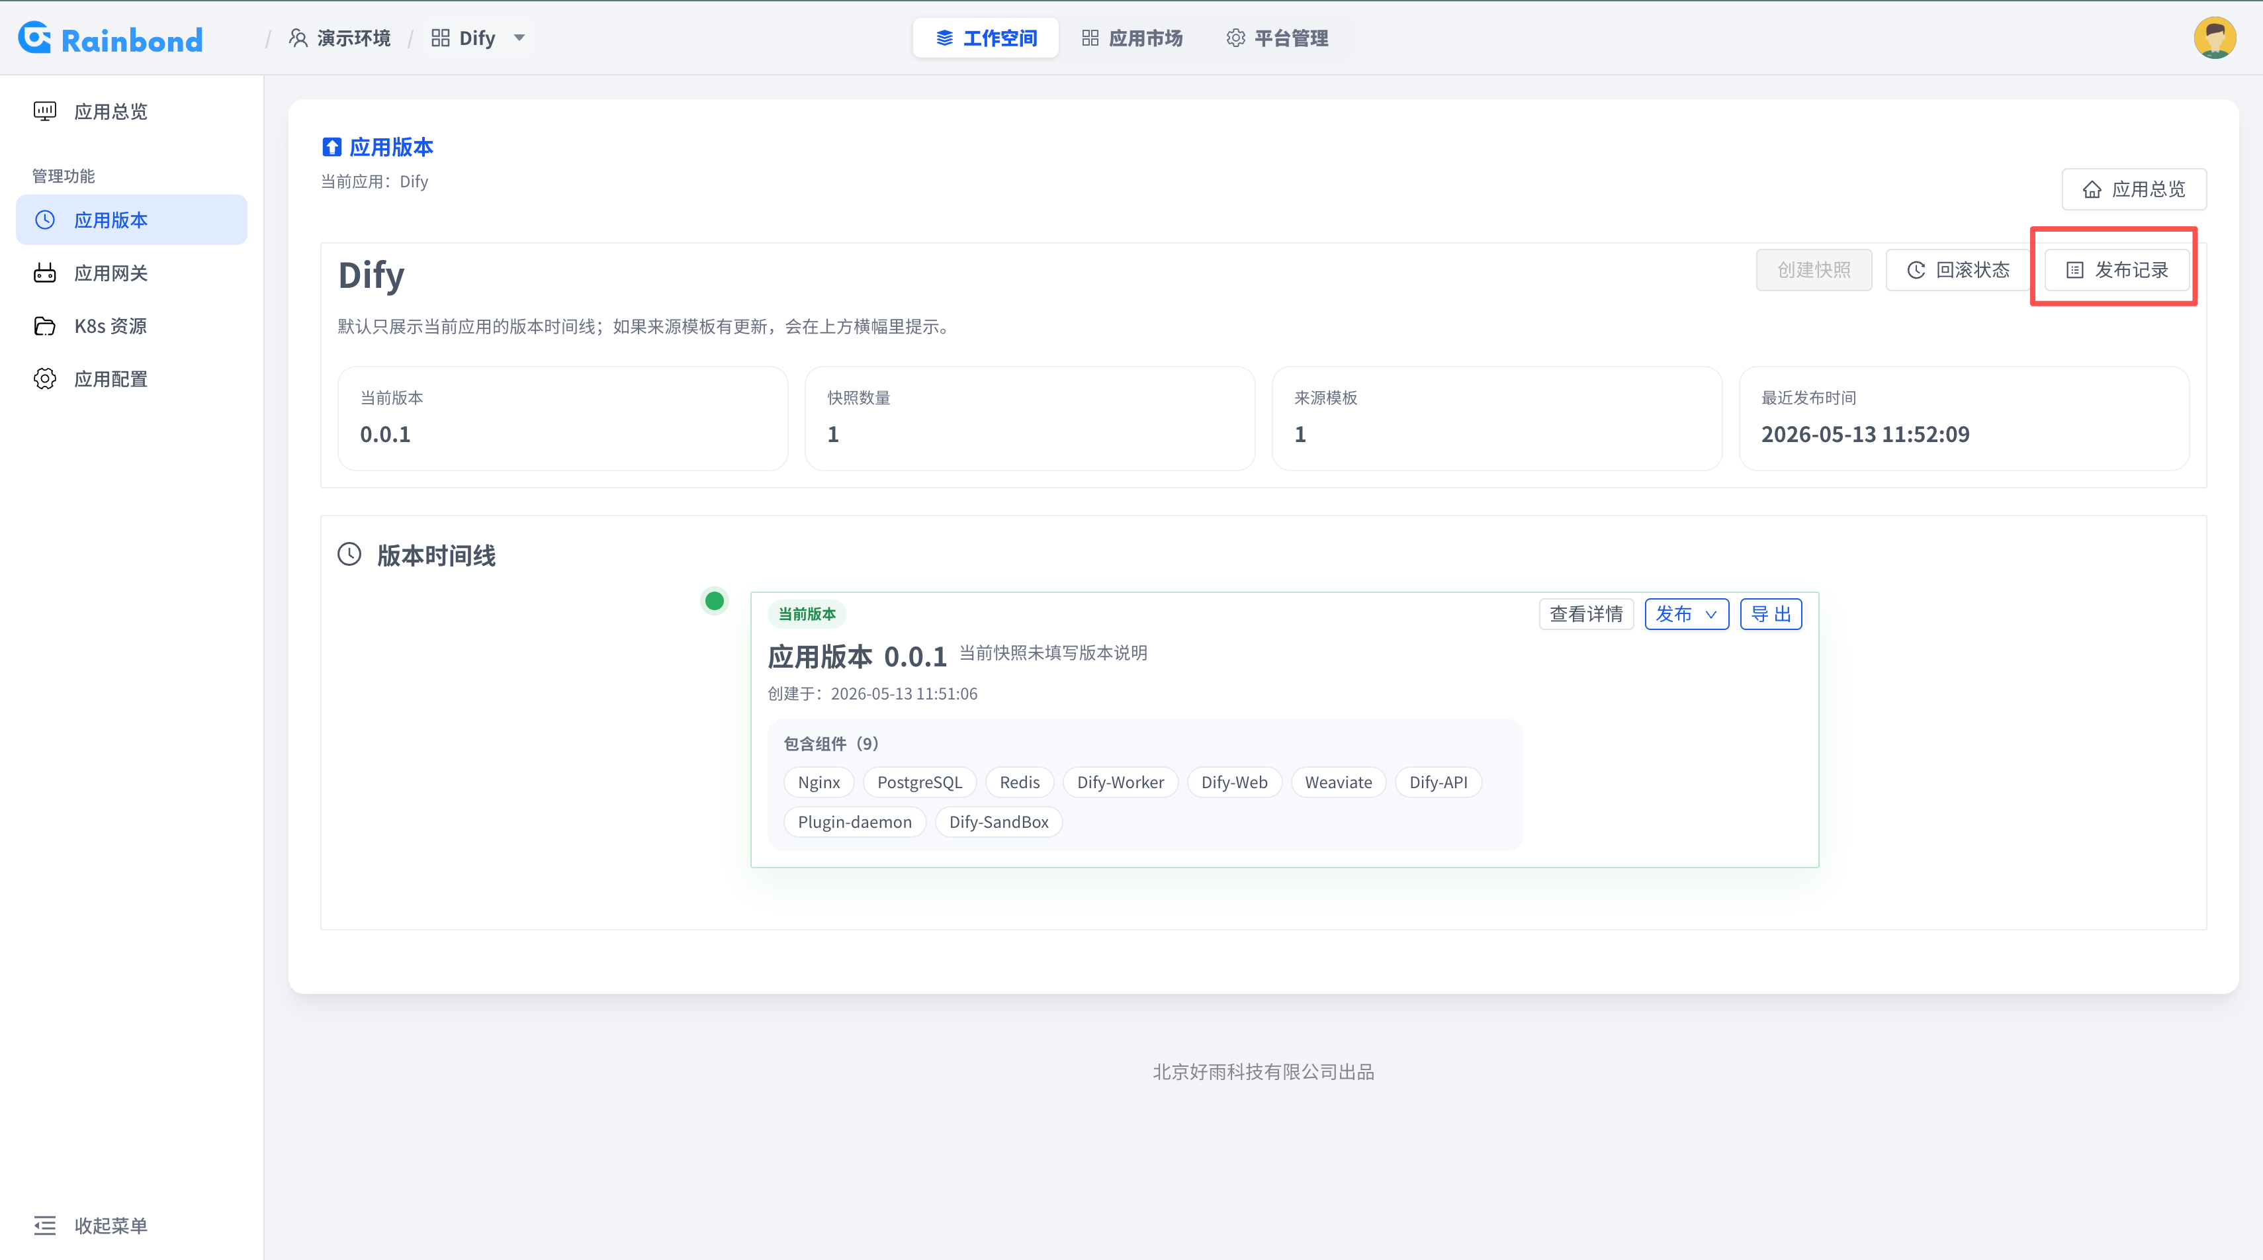Image resolution: width=2263 pixels, height=1260 pixels.
Task: Click the team user icon beside 演示环境
Action: click(x=298, y=38)
